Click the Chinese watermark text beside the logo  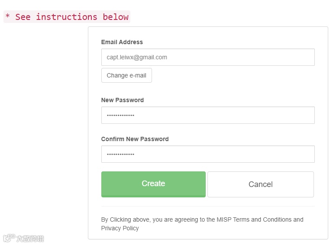(x=30, y=239)
